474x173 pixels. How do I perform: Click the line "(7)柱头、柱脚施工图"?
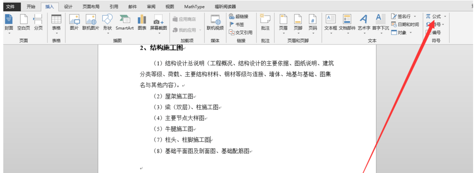point(182,140)
